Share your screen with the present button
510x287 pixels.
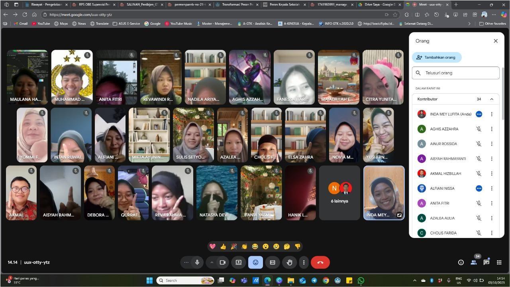click(x=238, y=262)
